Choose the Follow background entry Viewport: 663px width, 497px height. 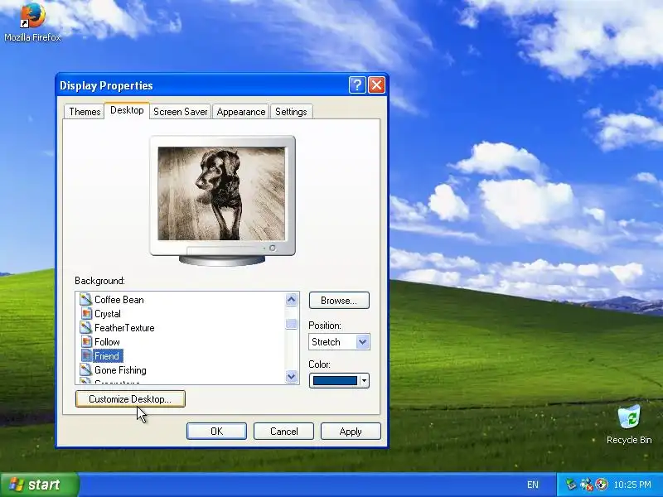(107, 341)
